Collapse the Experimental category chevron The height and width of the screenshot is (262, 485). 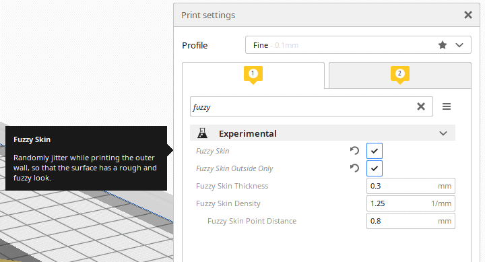coord(443,133)
